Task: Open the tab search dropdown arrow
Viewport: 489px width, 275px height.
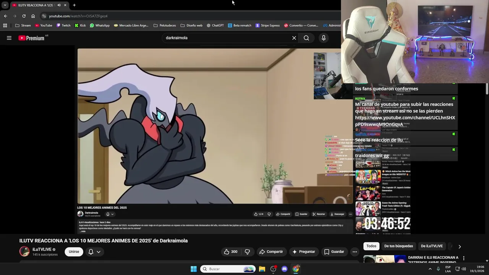Action: click(5, 5)
